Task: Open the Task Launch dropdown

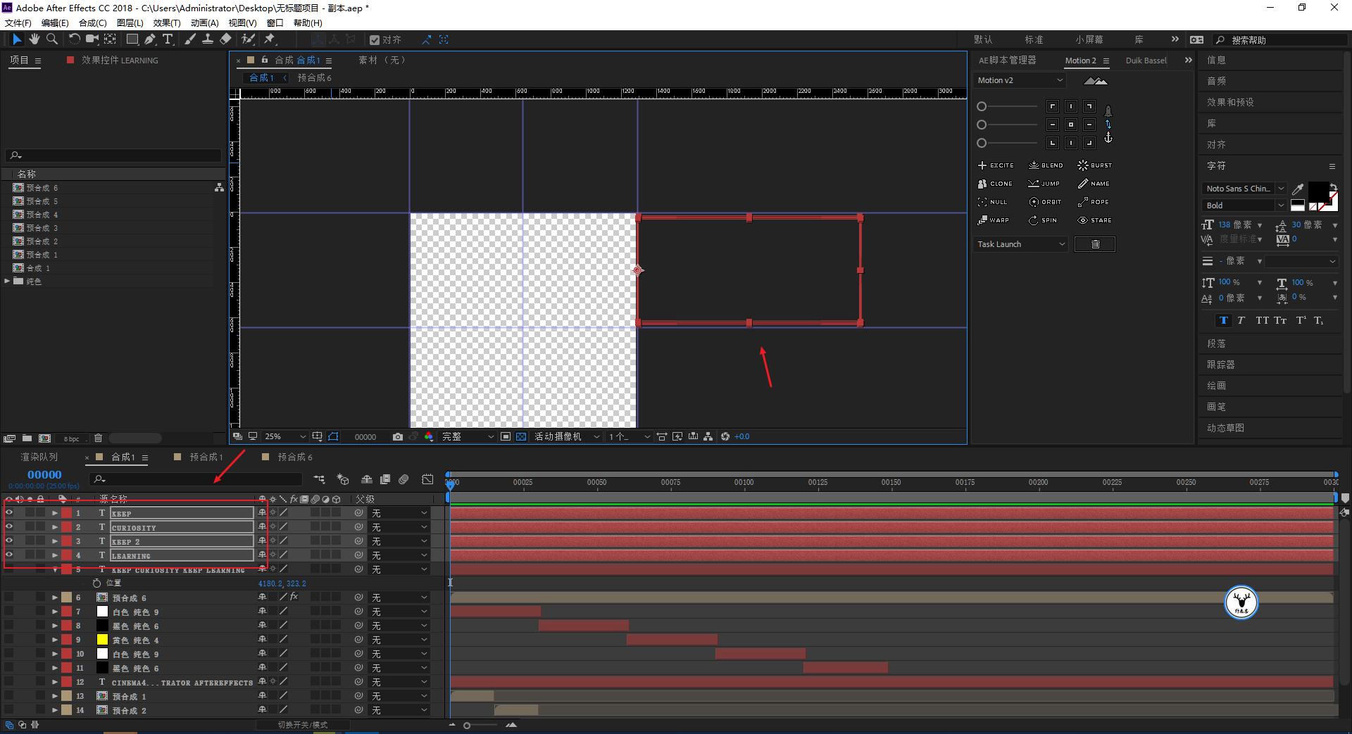Action: 1020,244
